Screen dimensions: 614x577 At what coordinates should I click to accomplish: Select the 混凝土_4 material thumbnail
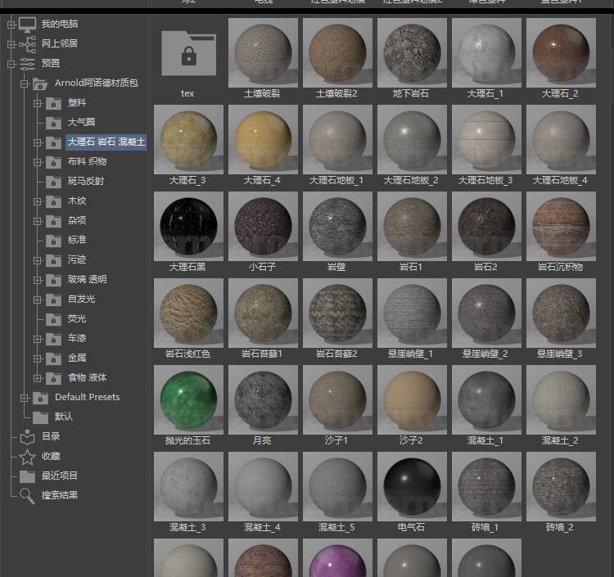[x=263, y=487]
